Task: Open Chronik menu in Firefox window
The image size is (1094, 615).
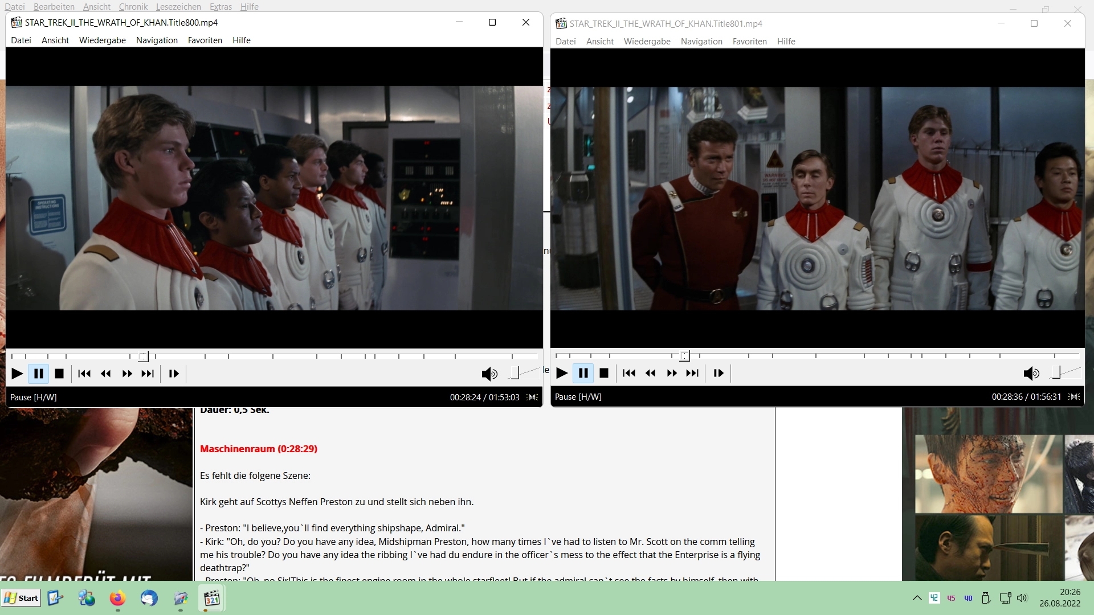Action: click(x=133, y=7)
